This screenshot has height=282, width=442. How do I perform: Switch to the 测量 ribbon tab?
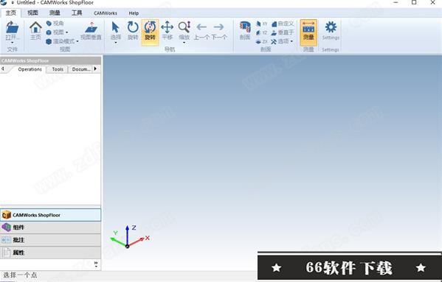click(55, 13)
